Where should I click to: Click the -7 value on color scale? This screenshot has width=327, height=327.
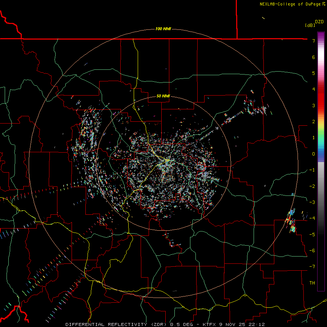pyautogui.click(x=312, y=267)
